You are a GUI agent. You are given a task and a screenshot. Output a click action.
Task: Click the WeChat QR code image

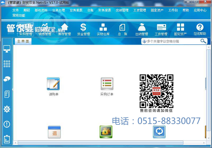tap(156, 91)
